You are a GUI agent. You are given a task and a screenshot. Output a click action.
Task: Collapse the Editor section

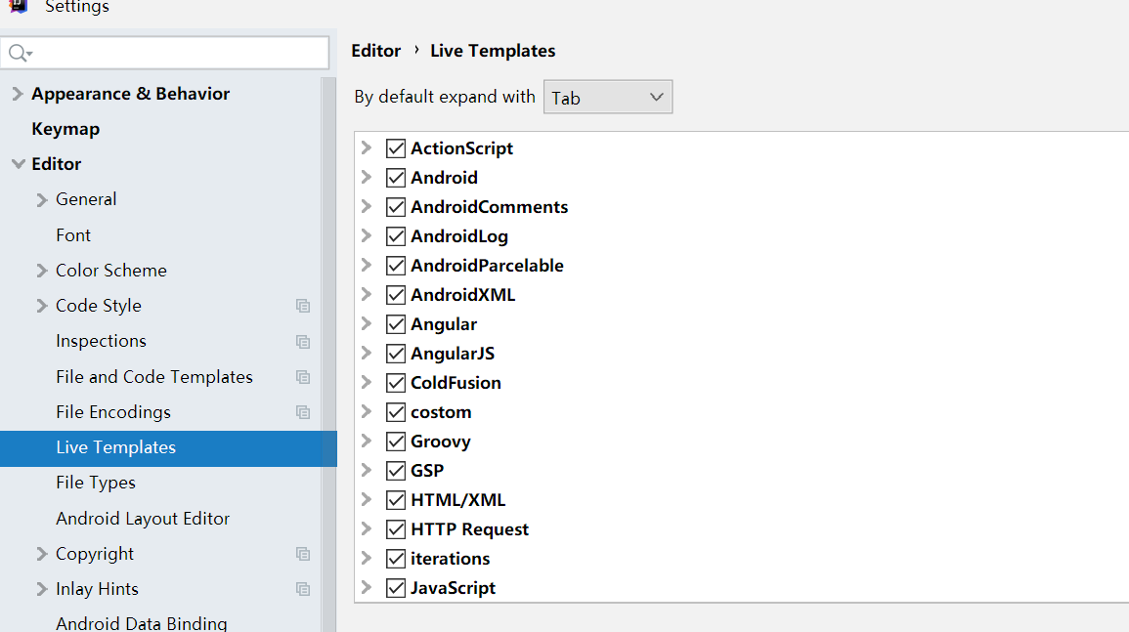tap(18, 164)
